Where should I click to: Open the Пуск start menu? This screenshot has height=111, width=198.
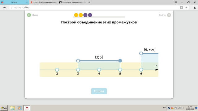(x=4, y=108)
